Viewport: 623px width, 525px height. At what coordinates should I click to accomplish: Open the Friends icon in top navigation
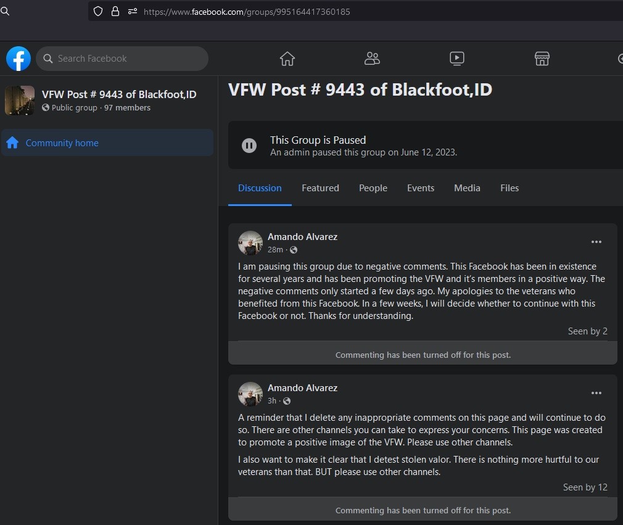372,59
